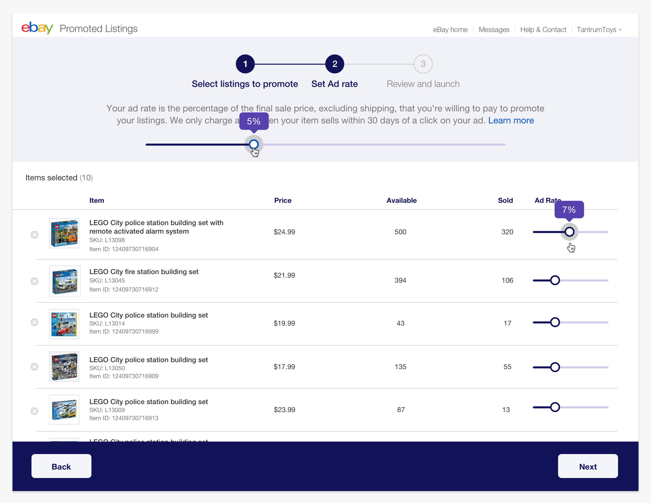Image resolution: width=651 pixels, height=503 pixels.
Task: Click ad rate slider for SKU L13050
Action: click(x=555, y=367)
